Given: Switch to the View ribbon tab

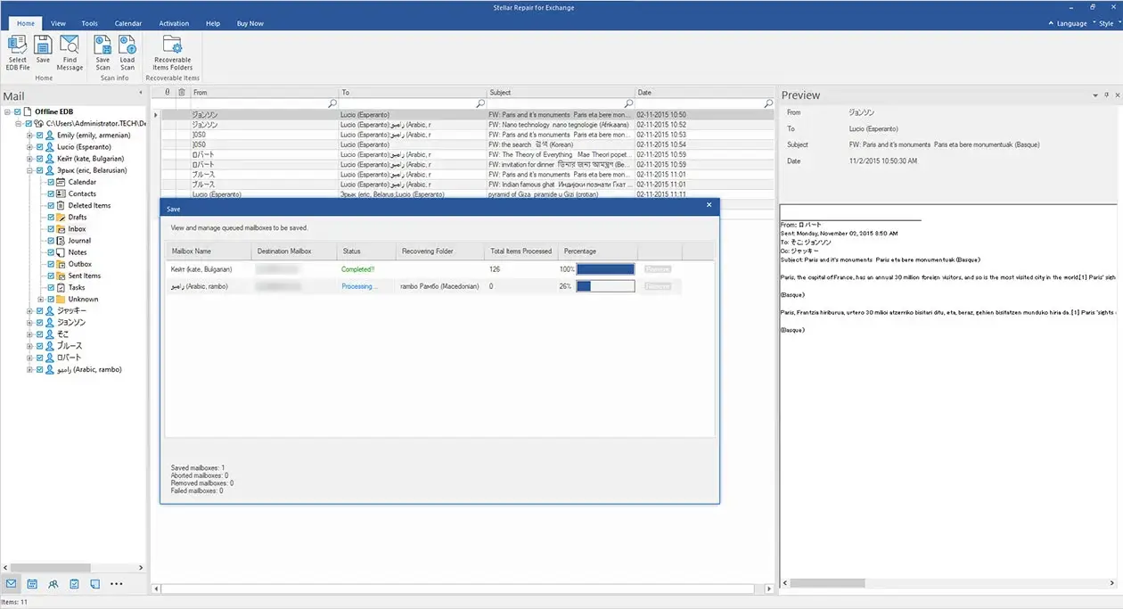Looking at the screenshot, I should (x=58, y=23).
